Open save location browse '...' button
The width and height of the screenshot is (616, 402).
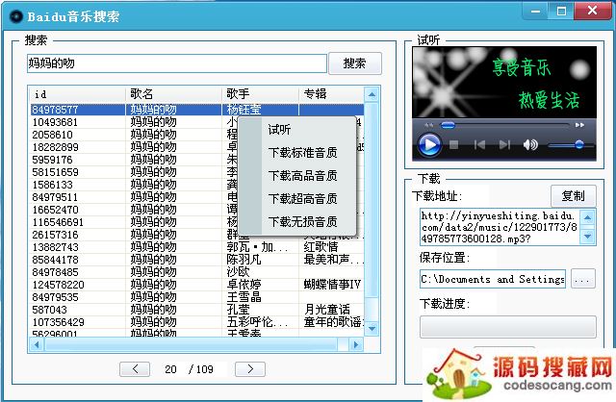(x=583, y=279)
